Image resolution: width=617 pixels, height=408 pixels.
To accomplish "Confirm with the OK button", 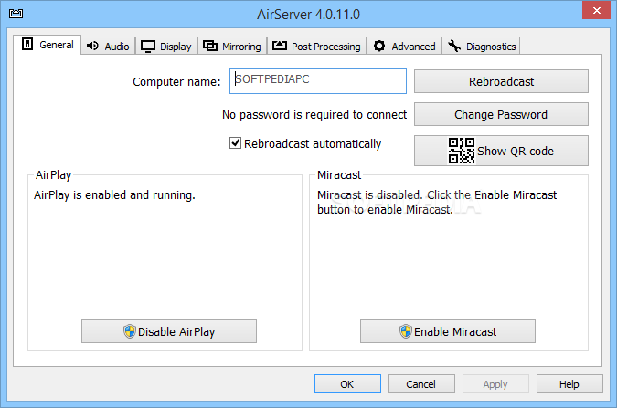I will (347, 383).
